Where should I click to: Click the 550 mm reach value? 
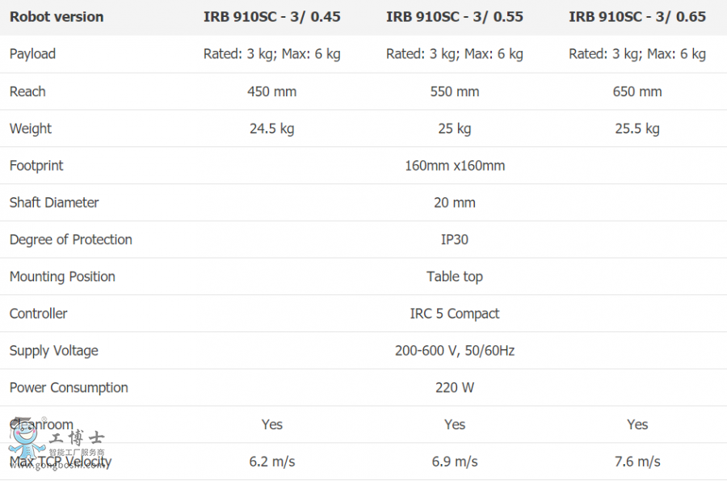pos(454,91)
